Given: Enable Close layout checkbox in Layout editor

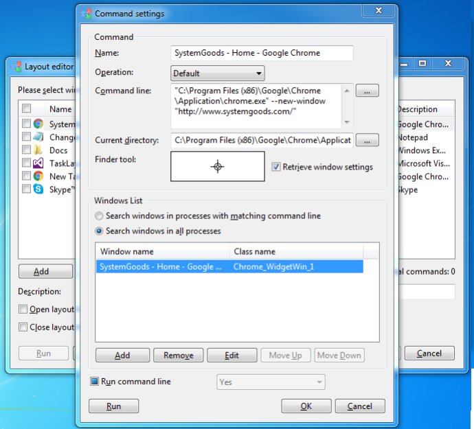Looking at the screenshot, I should pos(23,327).
